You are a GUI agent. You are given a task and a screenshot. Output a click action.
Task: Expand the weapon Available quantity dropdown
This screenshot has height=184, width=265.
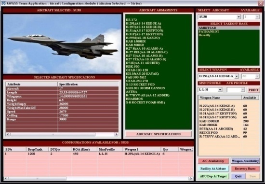[x=257, y=76]
